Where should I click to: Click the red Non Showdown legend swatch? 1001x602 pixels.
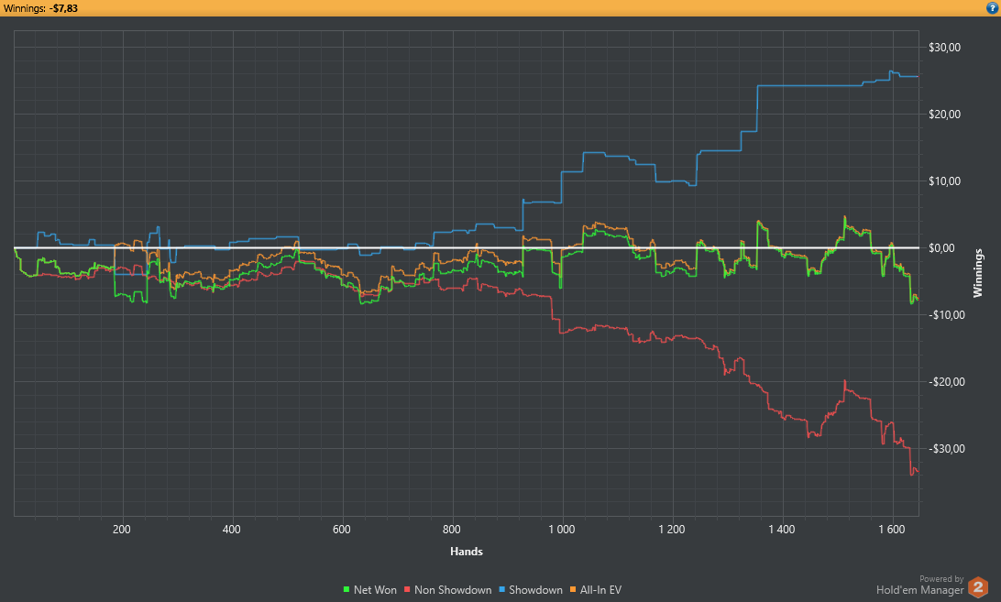tap(407, 590)
